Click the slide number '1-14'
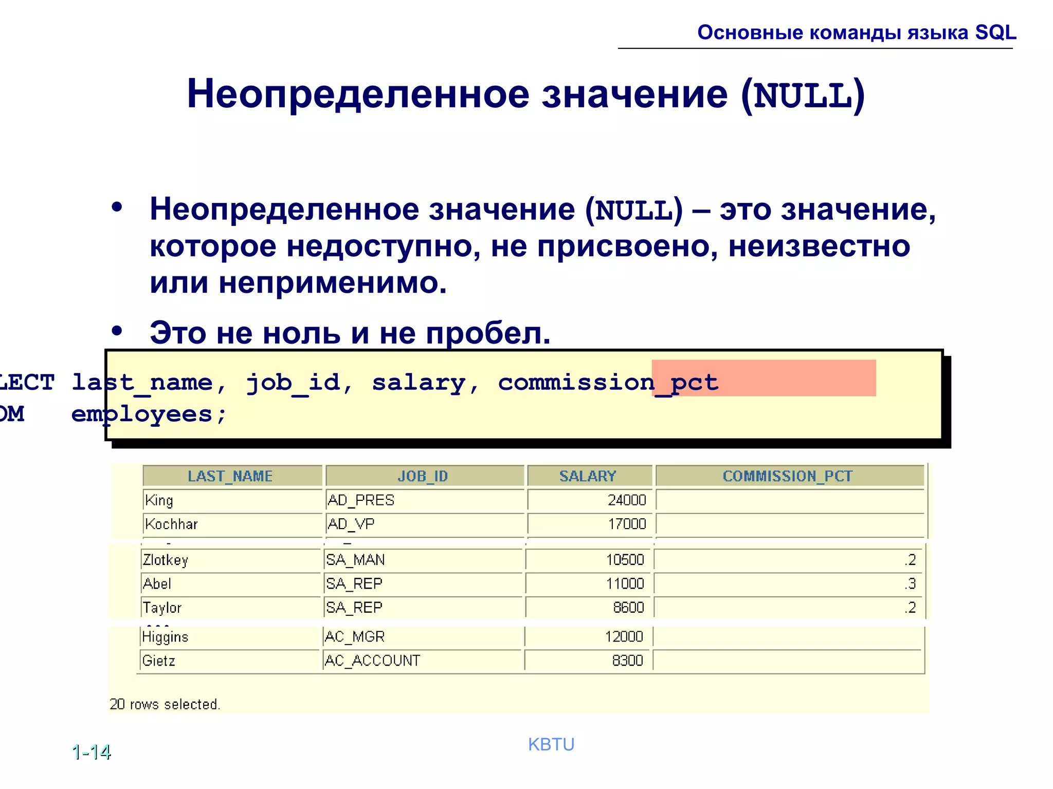 (x=92, y=752)
